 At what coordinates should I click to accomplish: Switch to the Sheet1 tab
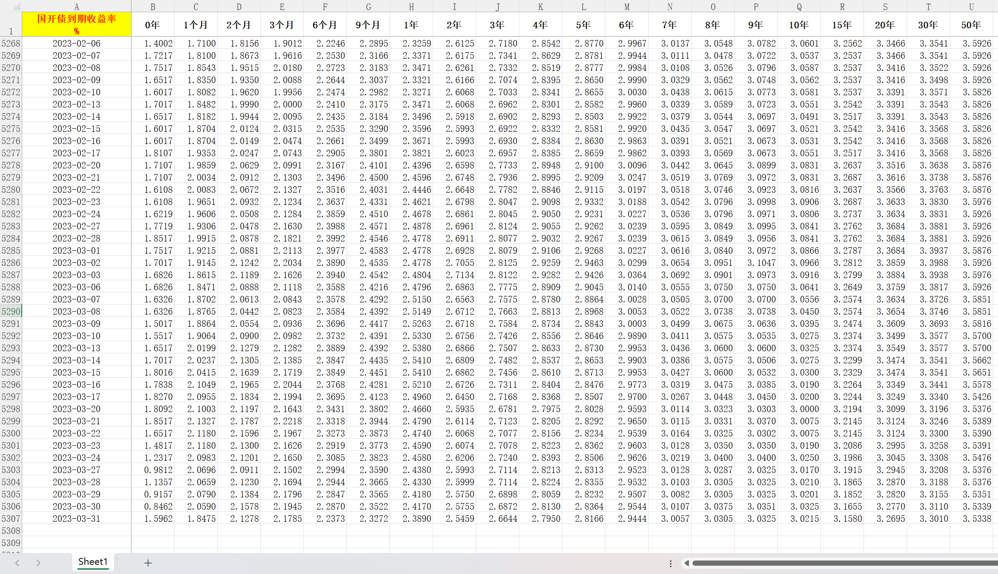click(93, 562)
